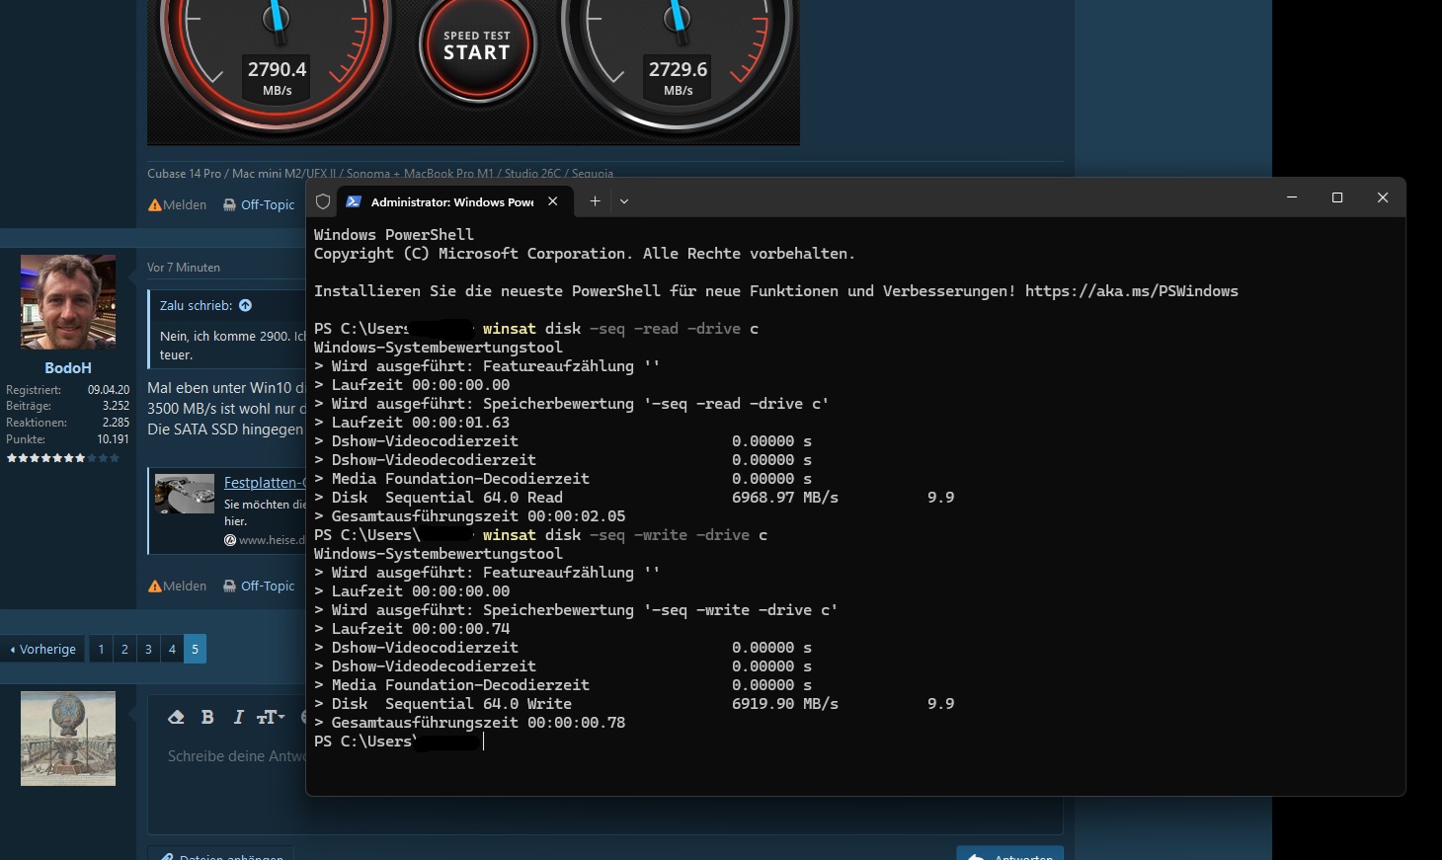The height and width of the screenshot is (860, 1442).
Task: Go to forum page 4
Action: pos(172,649)
